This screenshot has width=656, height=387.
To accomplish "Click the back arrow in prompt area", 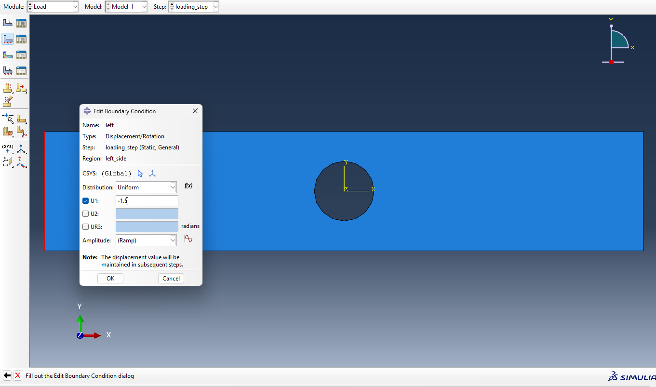I will pos(7,375).
